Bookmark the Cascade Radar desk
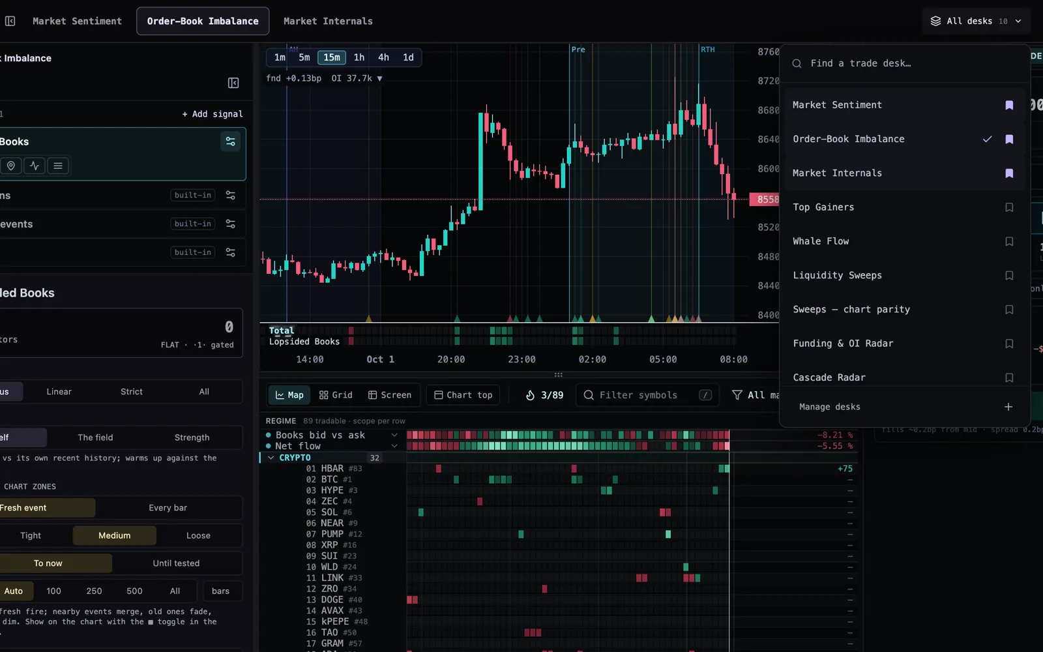The height and width of the screenshot is (652, 1043). 1009,378
